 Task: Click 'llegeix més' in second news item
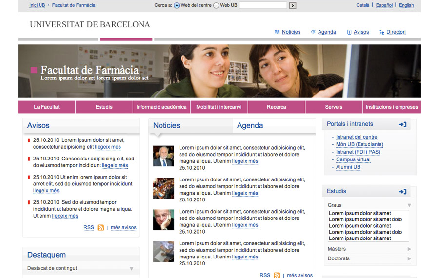pos(245,193)
